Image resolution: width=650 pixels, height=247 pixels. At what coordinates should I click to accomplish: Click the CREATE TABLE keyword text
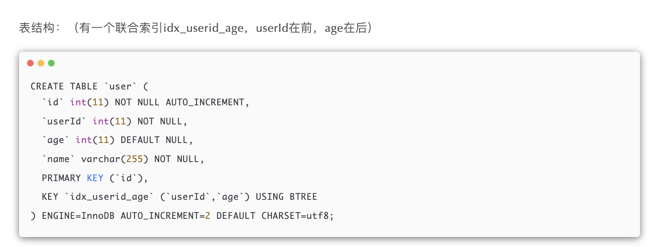coord(64,86)
